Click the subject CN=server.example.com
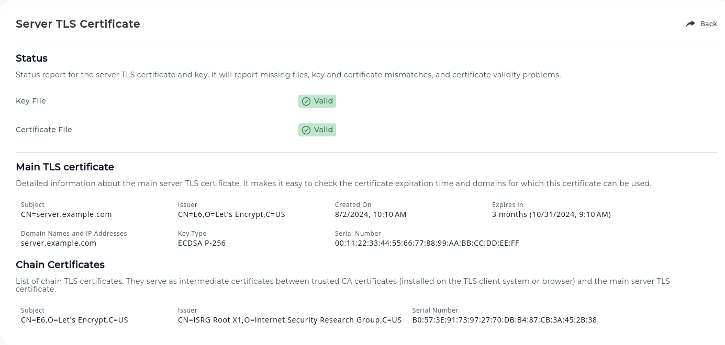The width and height of the screenshot is (725, 345). pos(66,214)
